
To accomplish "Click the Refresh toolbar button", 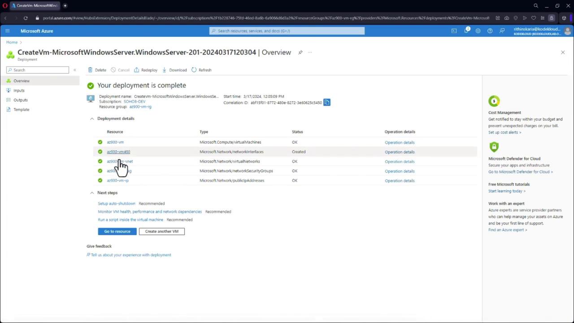I will [201, 70].
